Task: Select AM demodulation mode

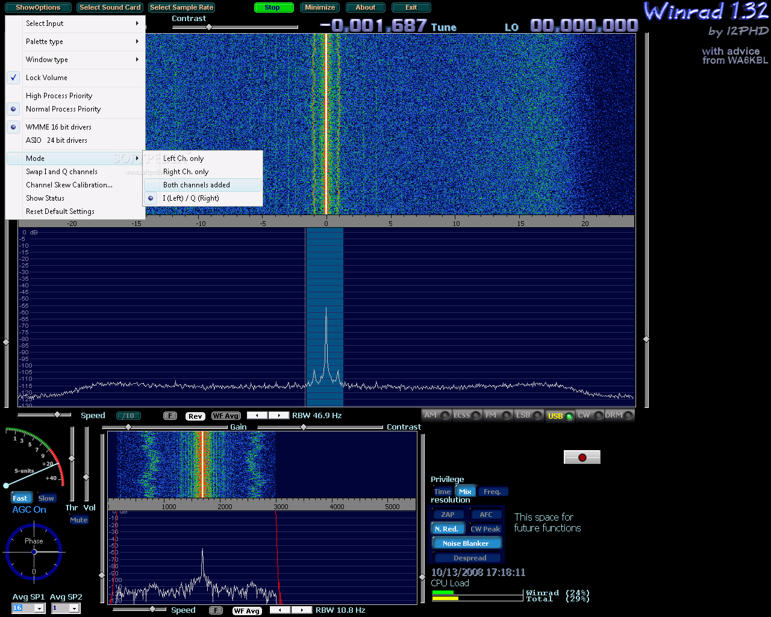Action: (437, 415)
